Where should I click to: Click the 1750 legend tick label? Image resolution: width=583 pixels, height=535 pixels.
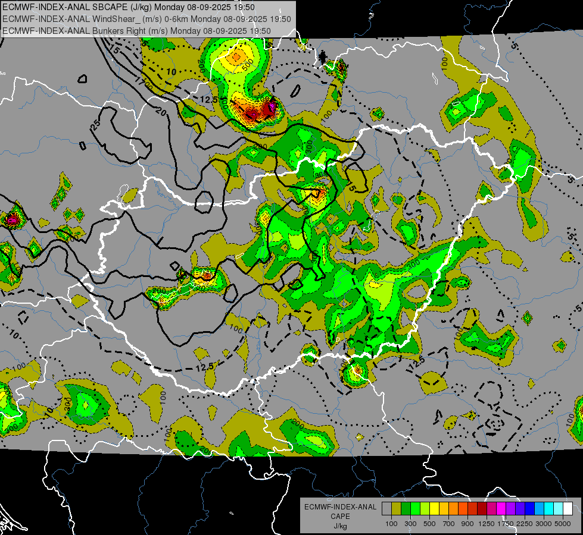click(x=506, y=524)
